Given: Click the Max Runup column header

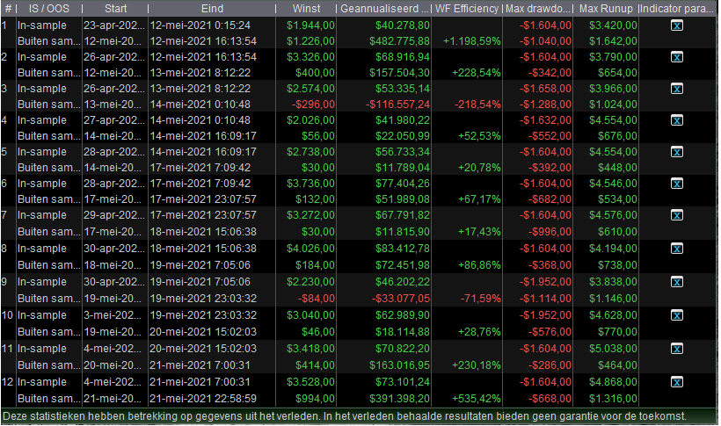Looking at the screenshot, I should [605, 9].
